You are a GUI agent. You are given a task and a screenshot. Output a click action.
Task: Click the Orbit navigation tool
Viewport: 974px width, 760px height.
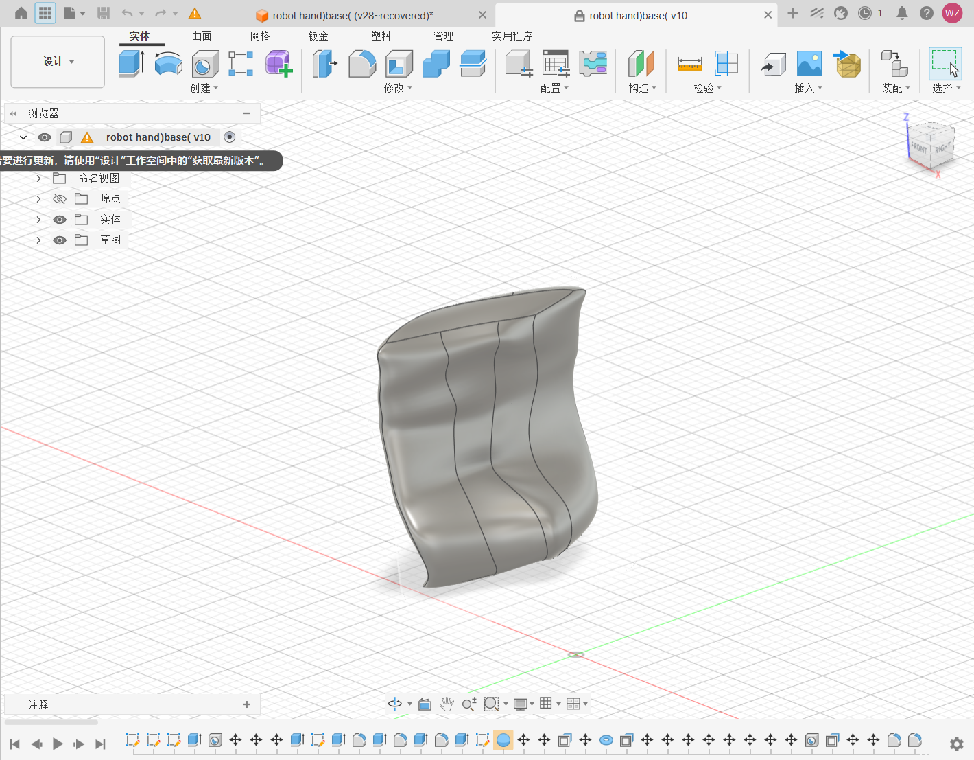click(x=395, y=704)
